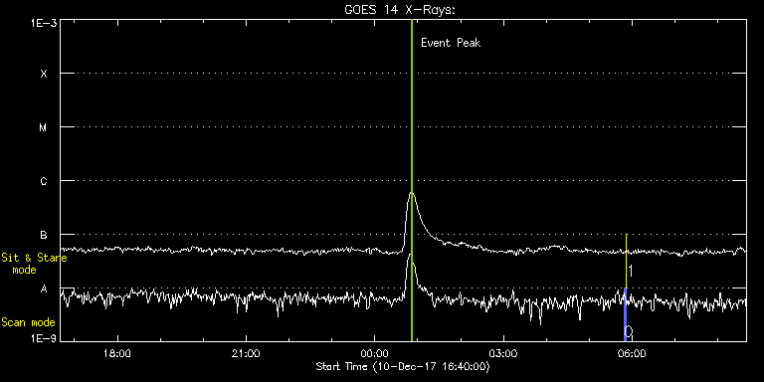
Task: Click the lower curve flare peak
Action: (x=411, y=255)
